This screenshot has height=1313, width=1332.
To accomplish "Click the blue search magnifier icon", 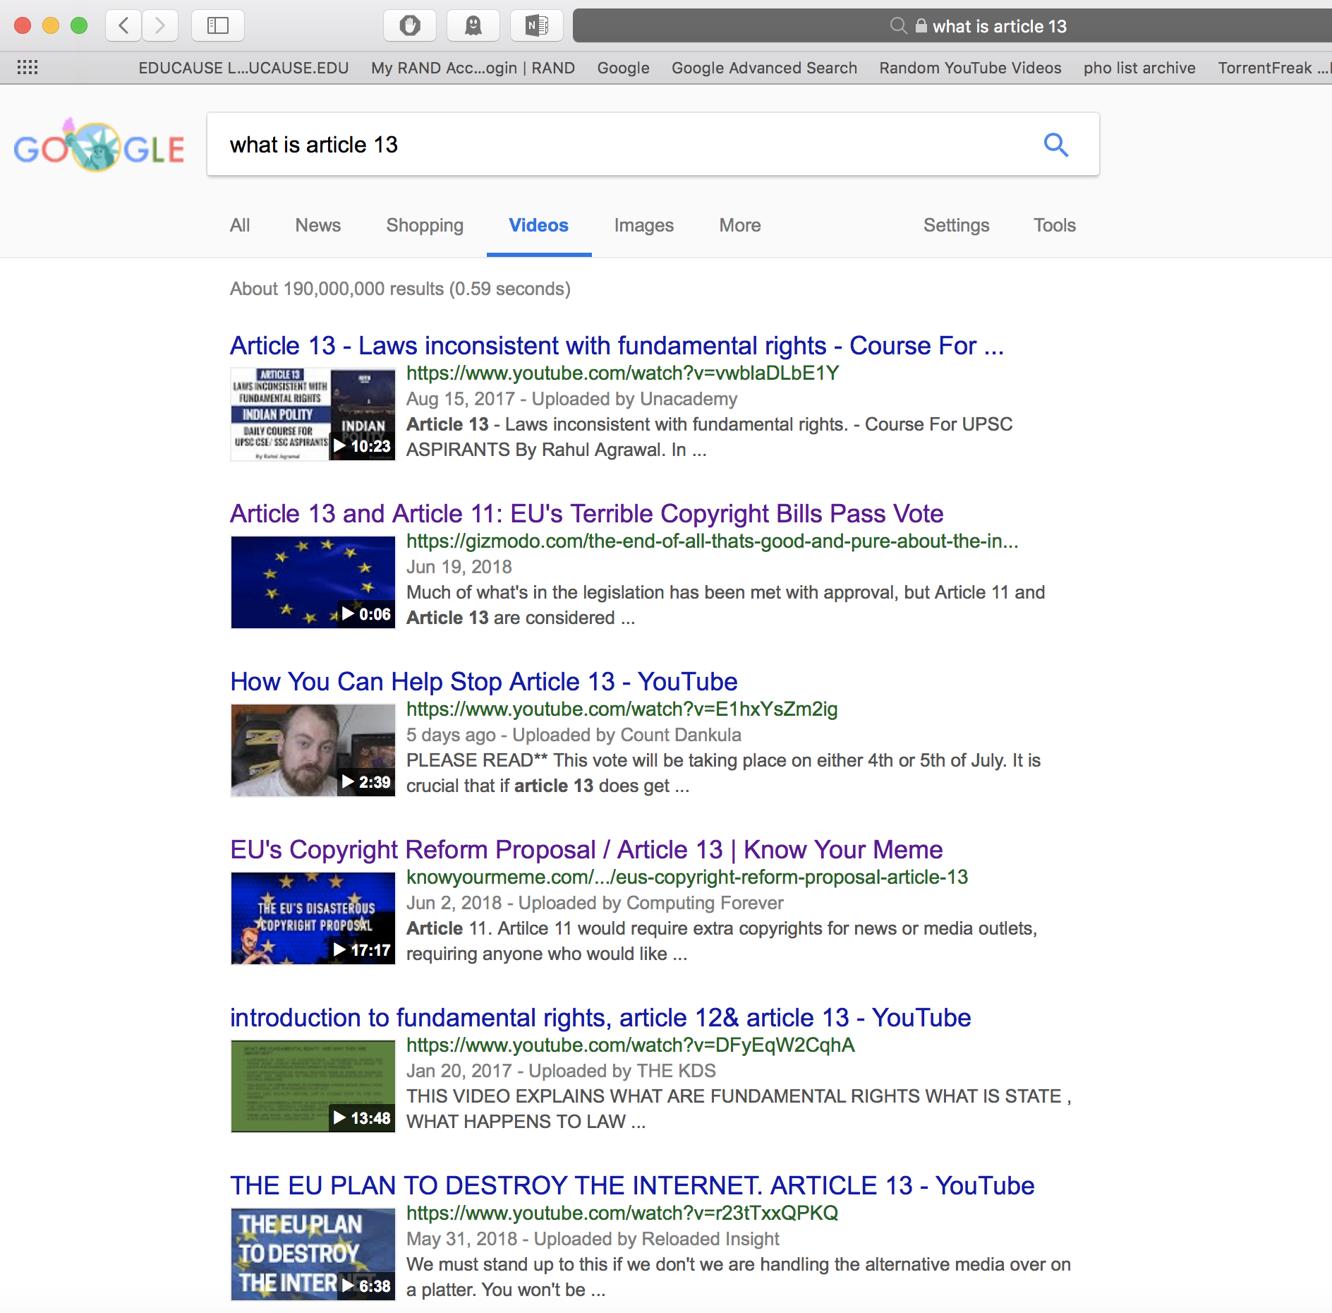I will coord(1055,145).
